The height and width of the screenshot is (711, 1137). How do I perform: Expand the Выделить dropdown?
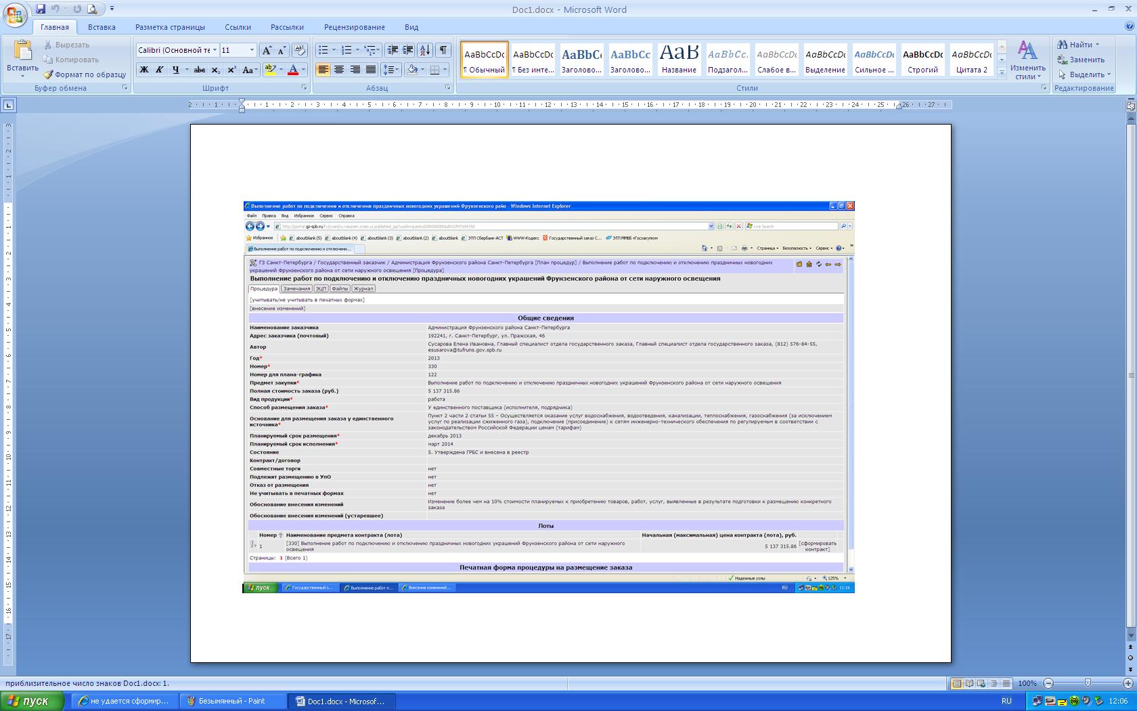1084,74
